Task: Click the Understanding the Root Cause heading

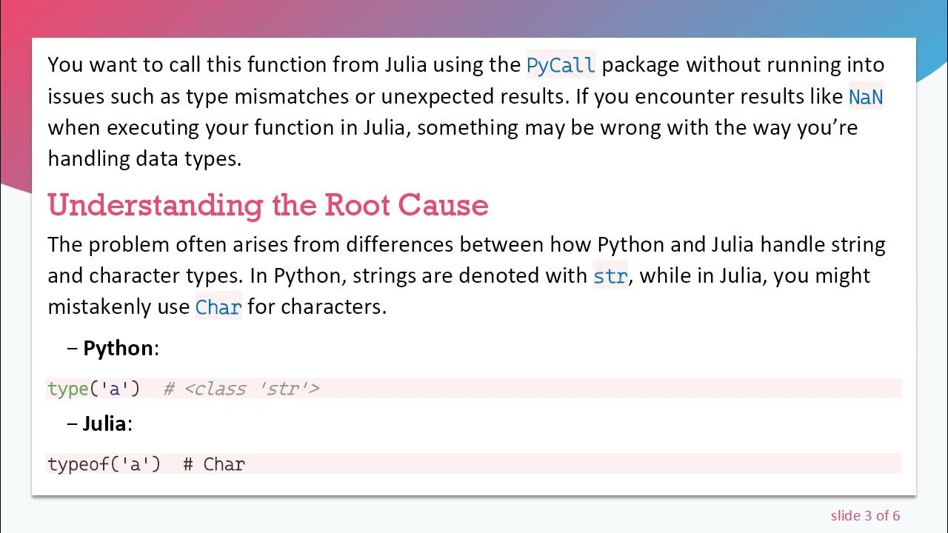Action: (x=267, y=205)
